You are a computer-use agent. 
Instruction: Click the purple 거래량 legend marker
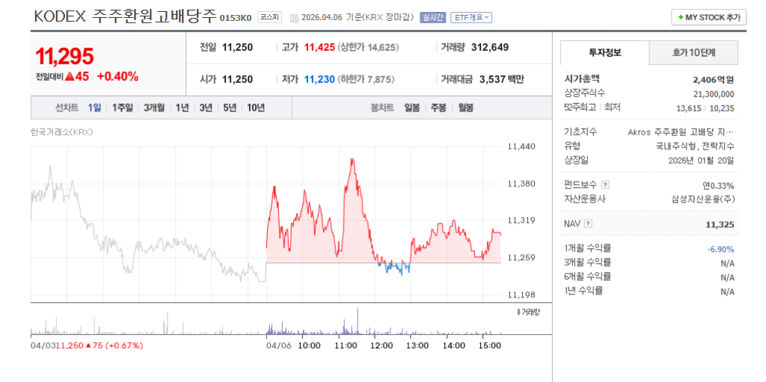click(x=518, y=312)
